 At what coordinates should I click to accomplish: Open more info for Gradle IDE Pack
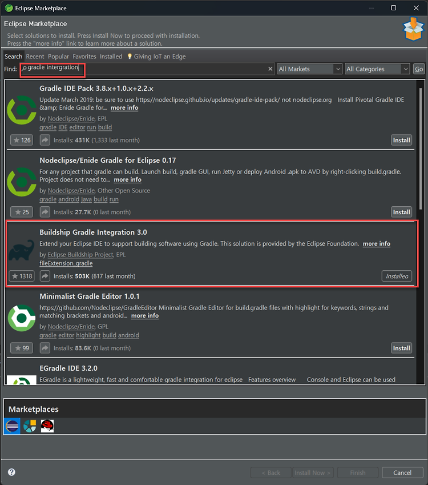(124, 107)
